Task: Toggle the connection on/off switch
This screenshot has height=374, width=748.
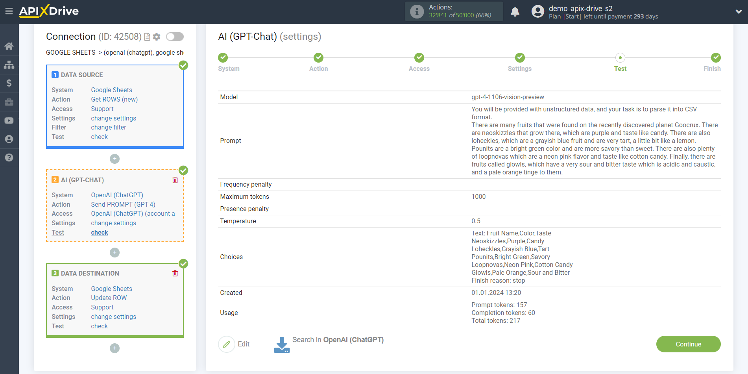Action: [175, 37]
